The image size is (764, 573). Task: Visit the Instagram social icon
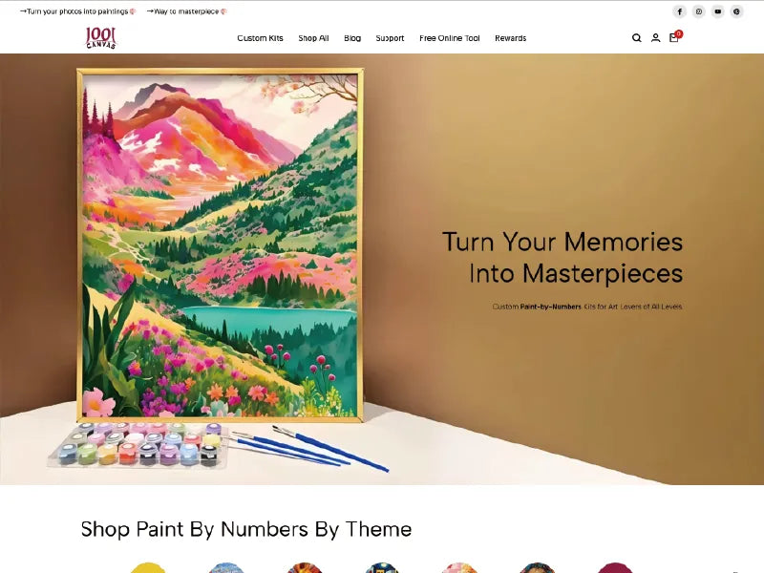click(x=699, y=11)
